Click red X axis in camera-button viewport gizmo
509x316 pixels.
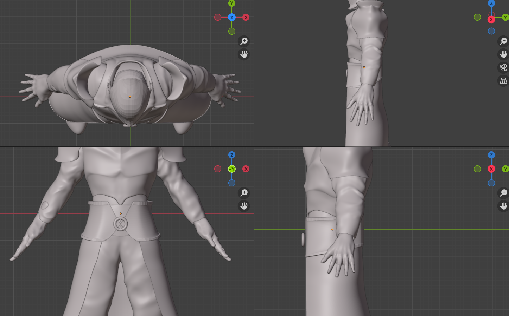(491, 19)
